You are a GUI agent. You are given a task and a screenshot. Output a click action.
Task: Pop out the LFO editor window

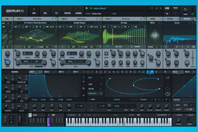168,78
